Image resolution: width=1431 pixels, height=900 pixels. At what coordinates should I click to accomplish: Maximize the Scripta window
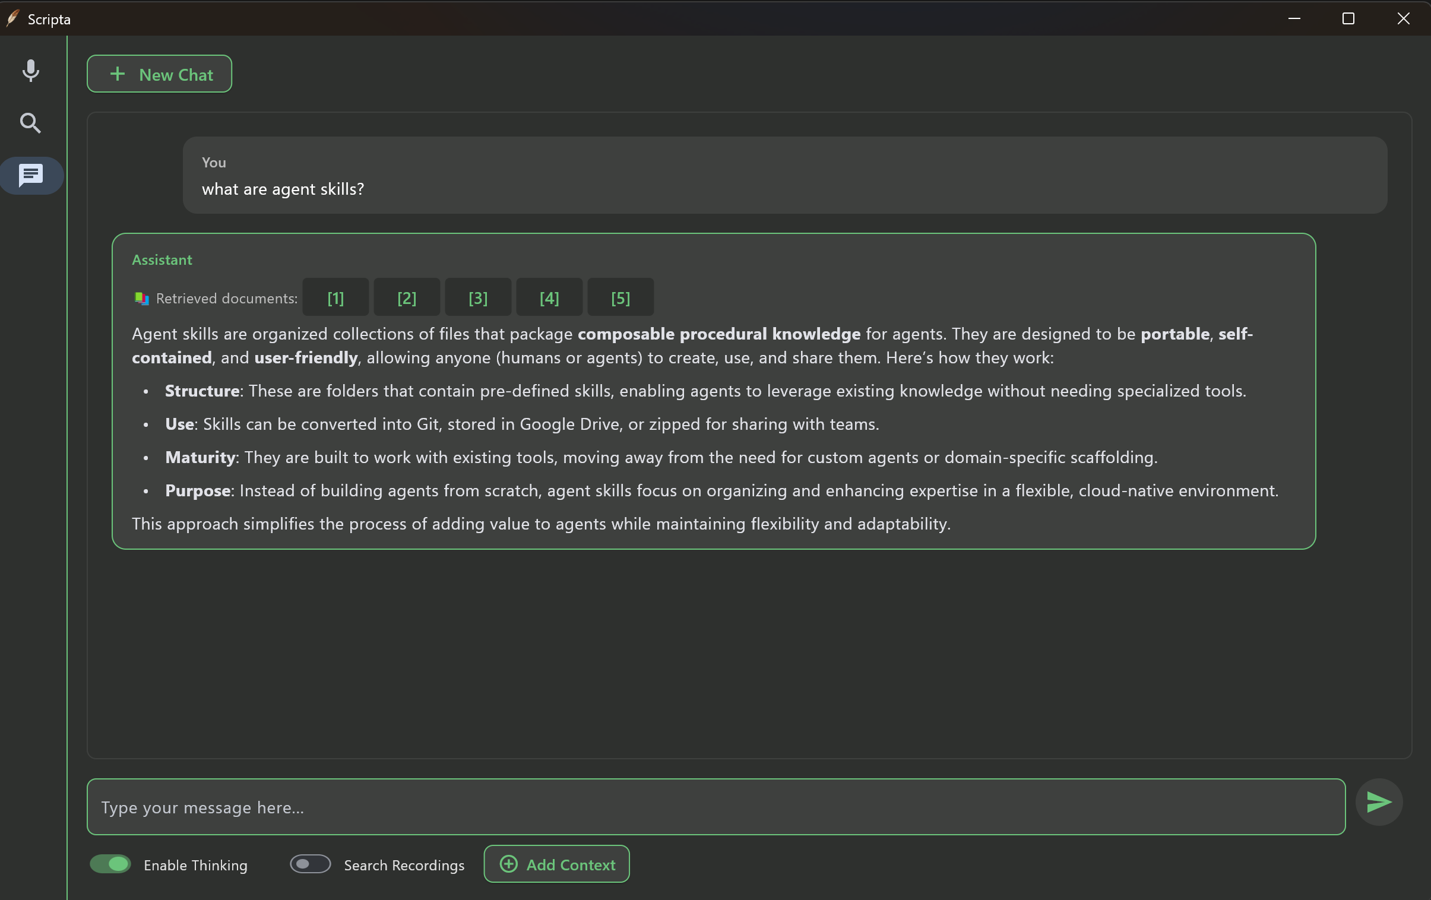click(x=1348, y=18)
